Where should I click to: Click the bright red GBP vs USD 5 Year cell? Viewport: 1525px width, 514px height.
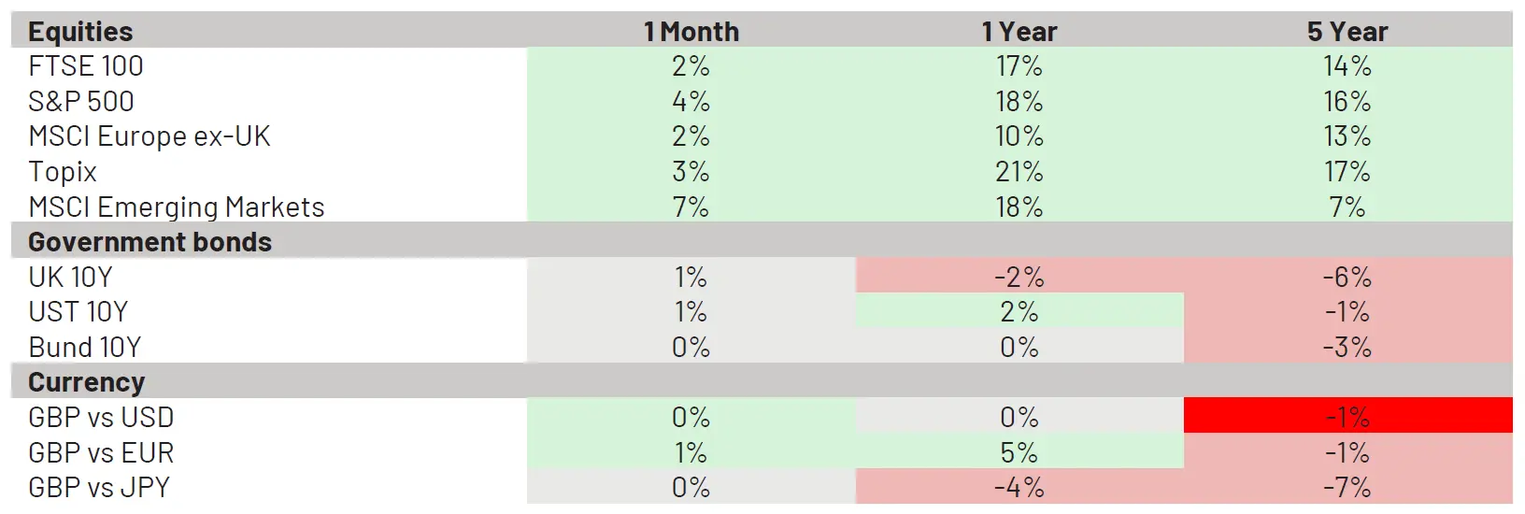click(1347, 417)
